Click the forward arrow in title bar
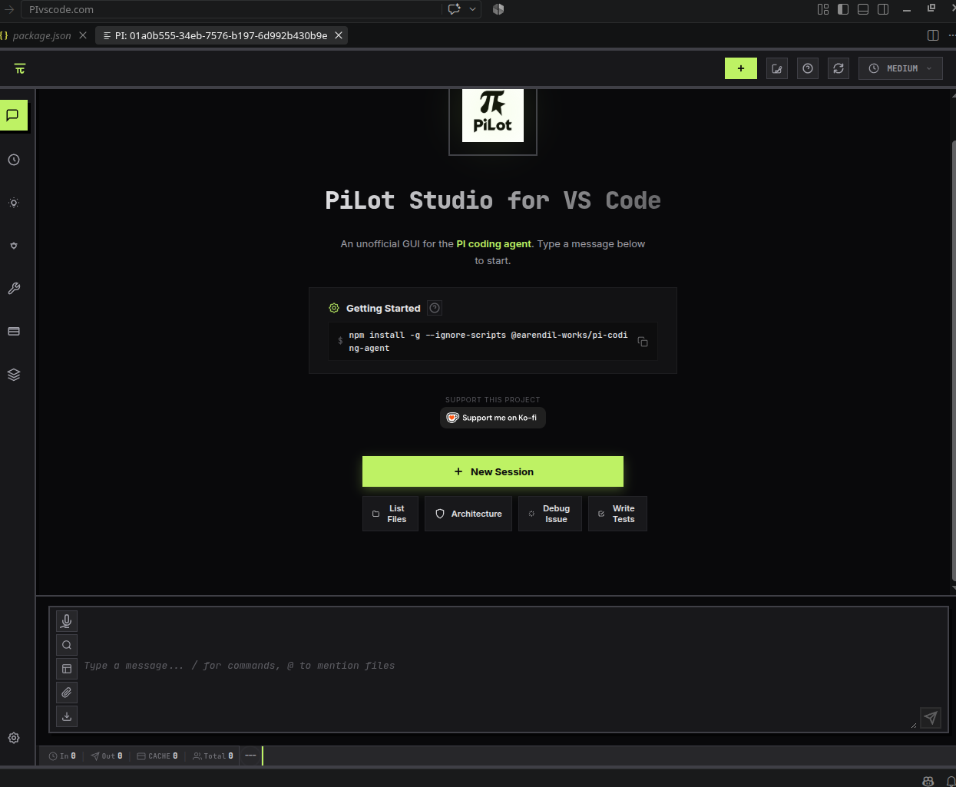 pos(9,9)
